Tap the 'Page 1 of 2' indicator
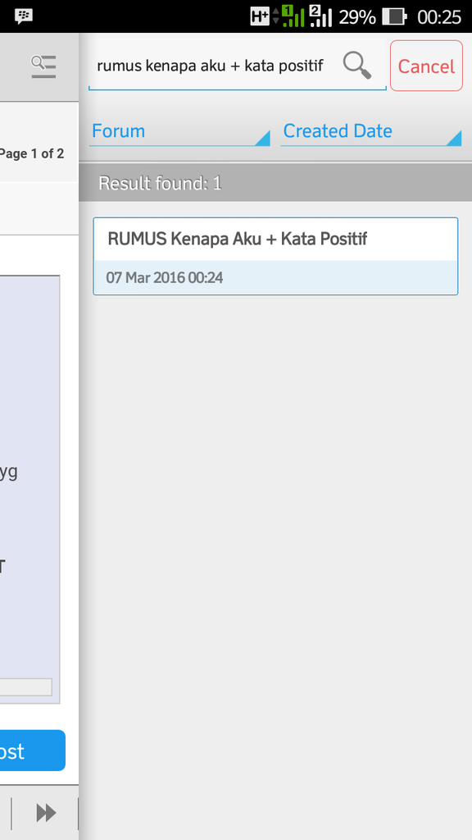This screenshot has height=840, width=472. tap(32, 153)
